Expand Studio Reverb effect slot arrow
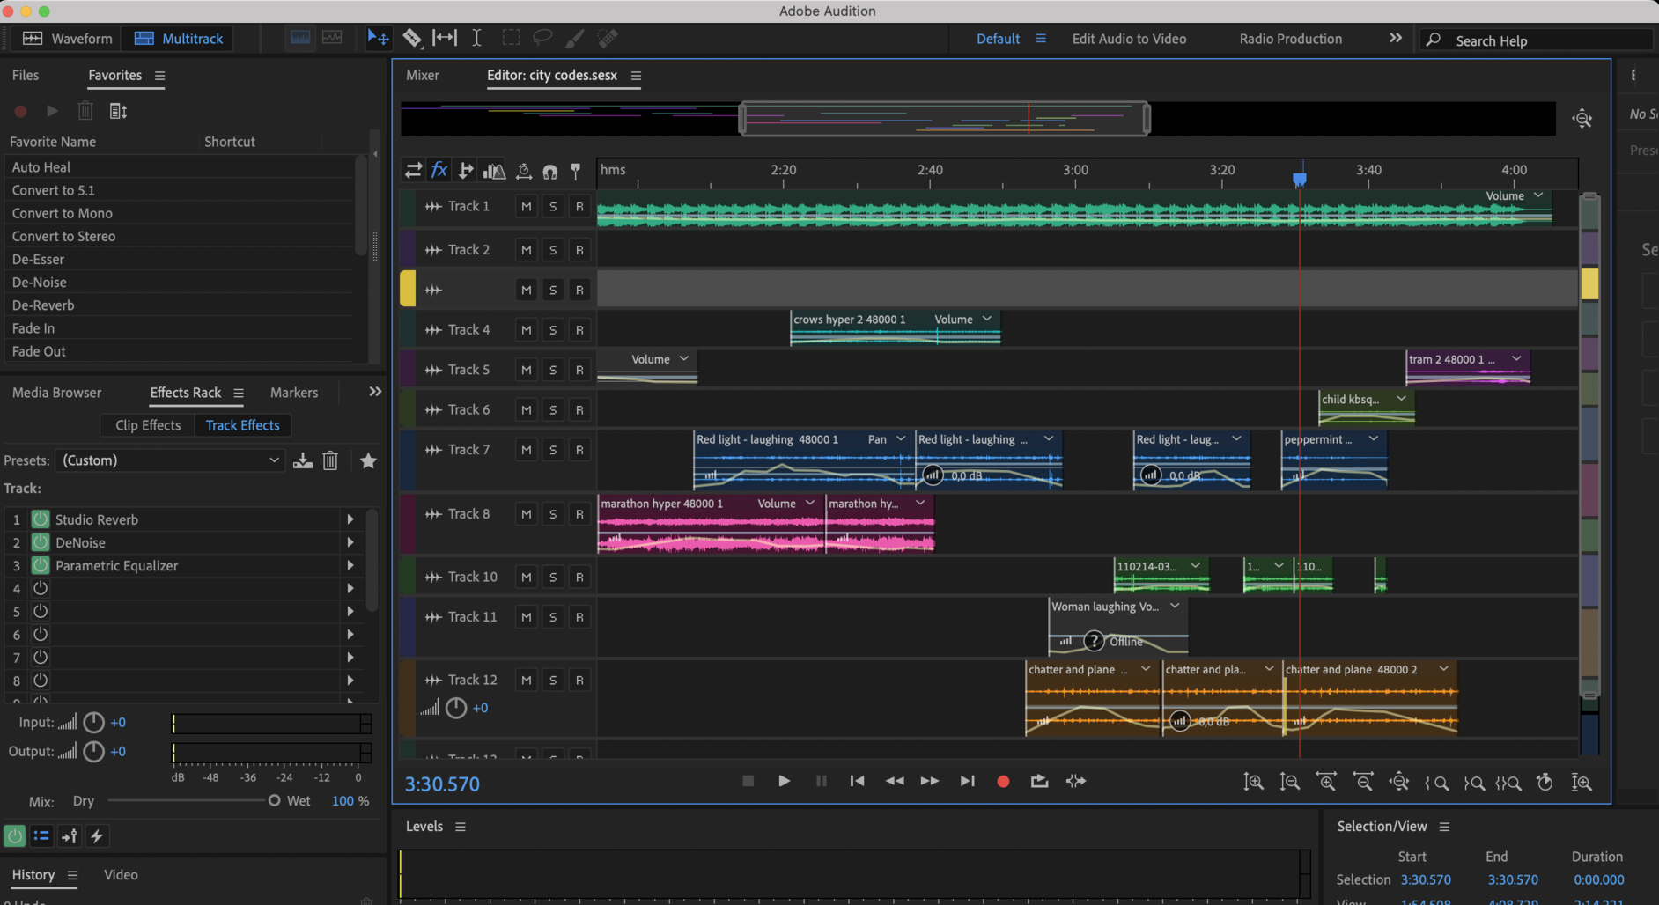This screenshot has width=1659, height=905. (350, 519)
